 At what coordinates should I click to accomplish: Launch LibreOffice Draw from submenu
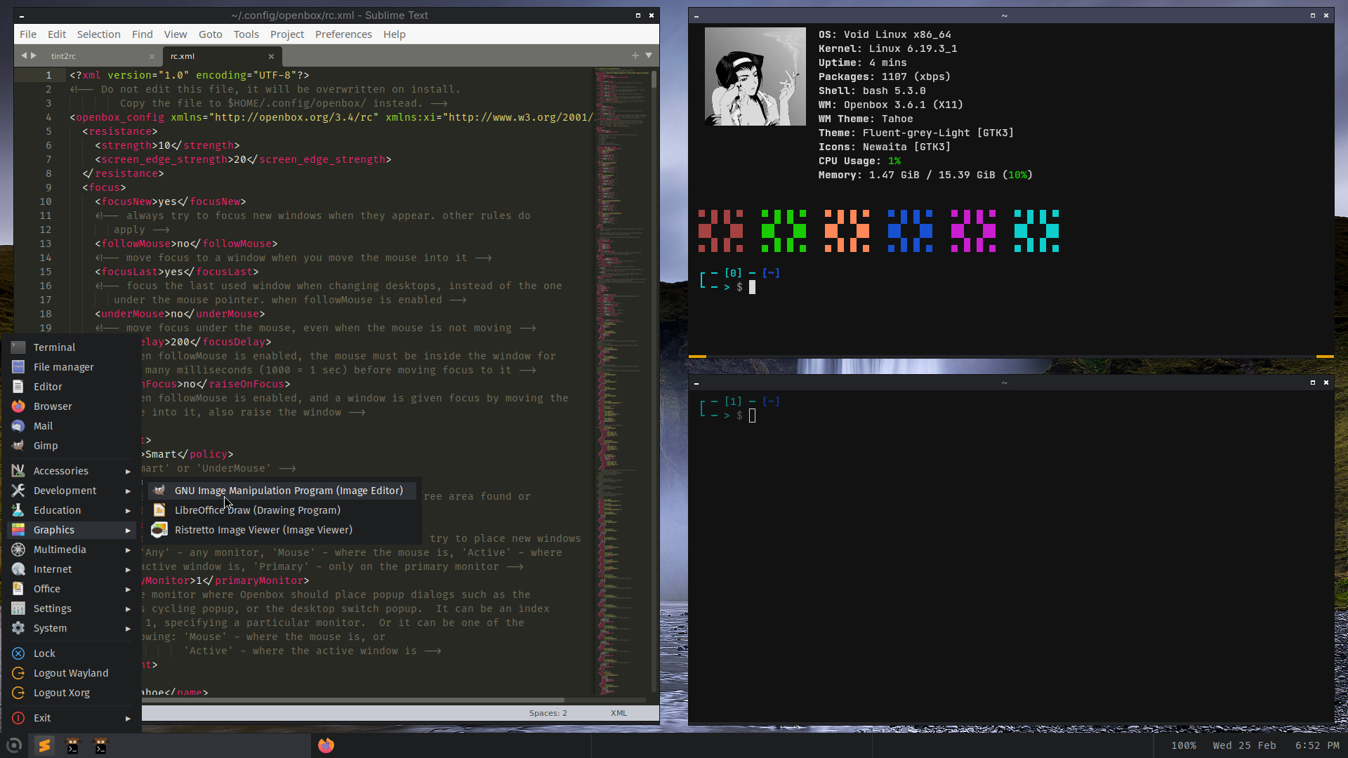[x=257, y=510]
